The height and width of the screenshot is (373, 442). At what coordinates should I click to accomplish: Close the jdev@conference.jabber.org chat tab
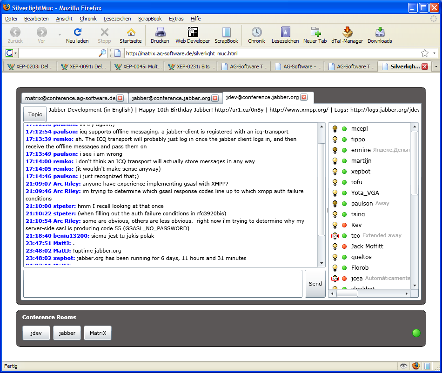tap(304, 97)
